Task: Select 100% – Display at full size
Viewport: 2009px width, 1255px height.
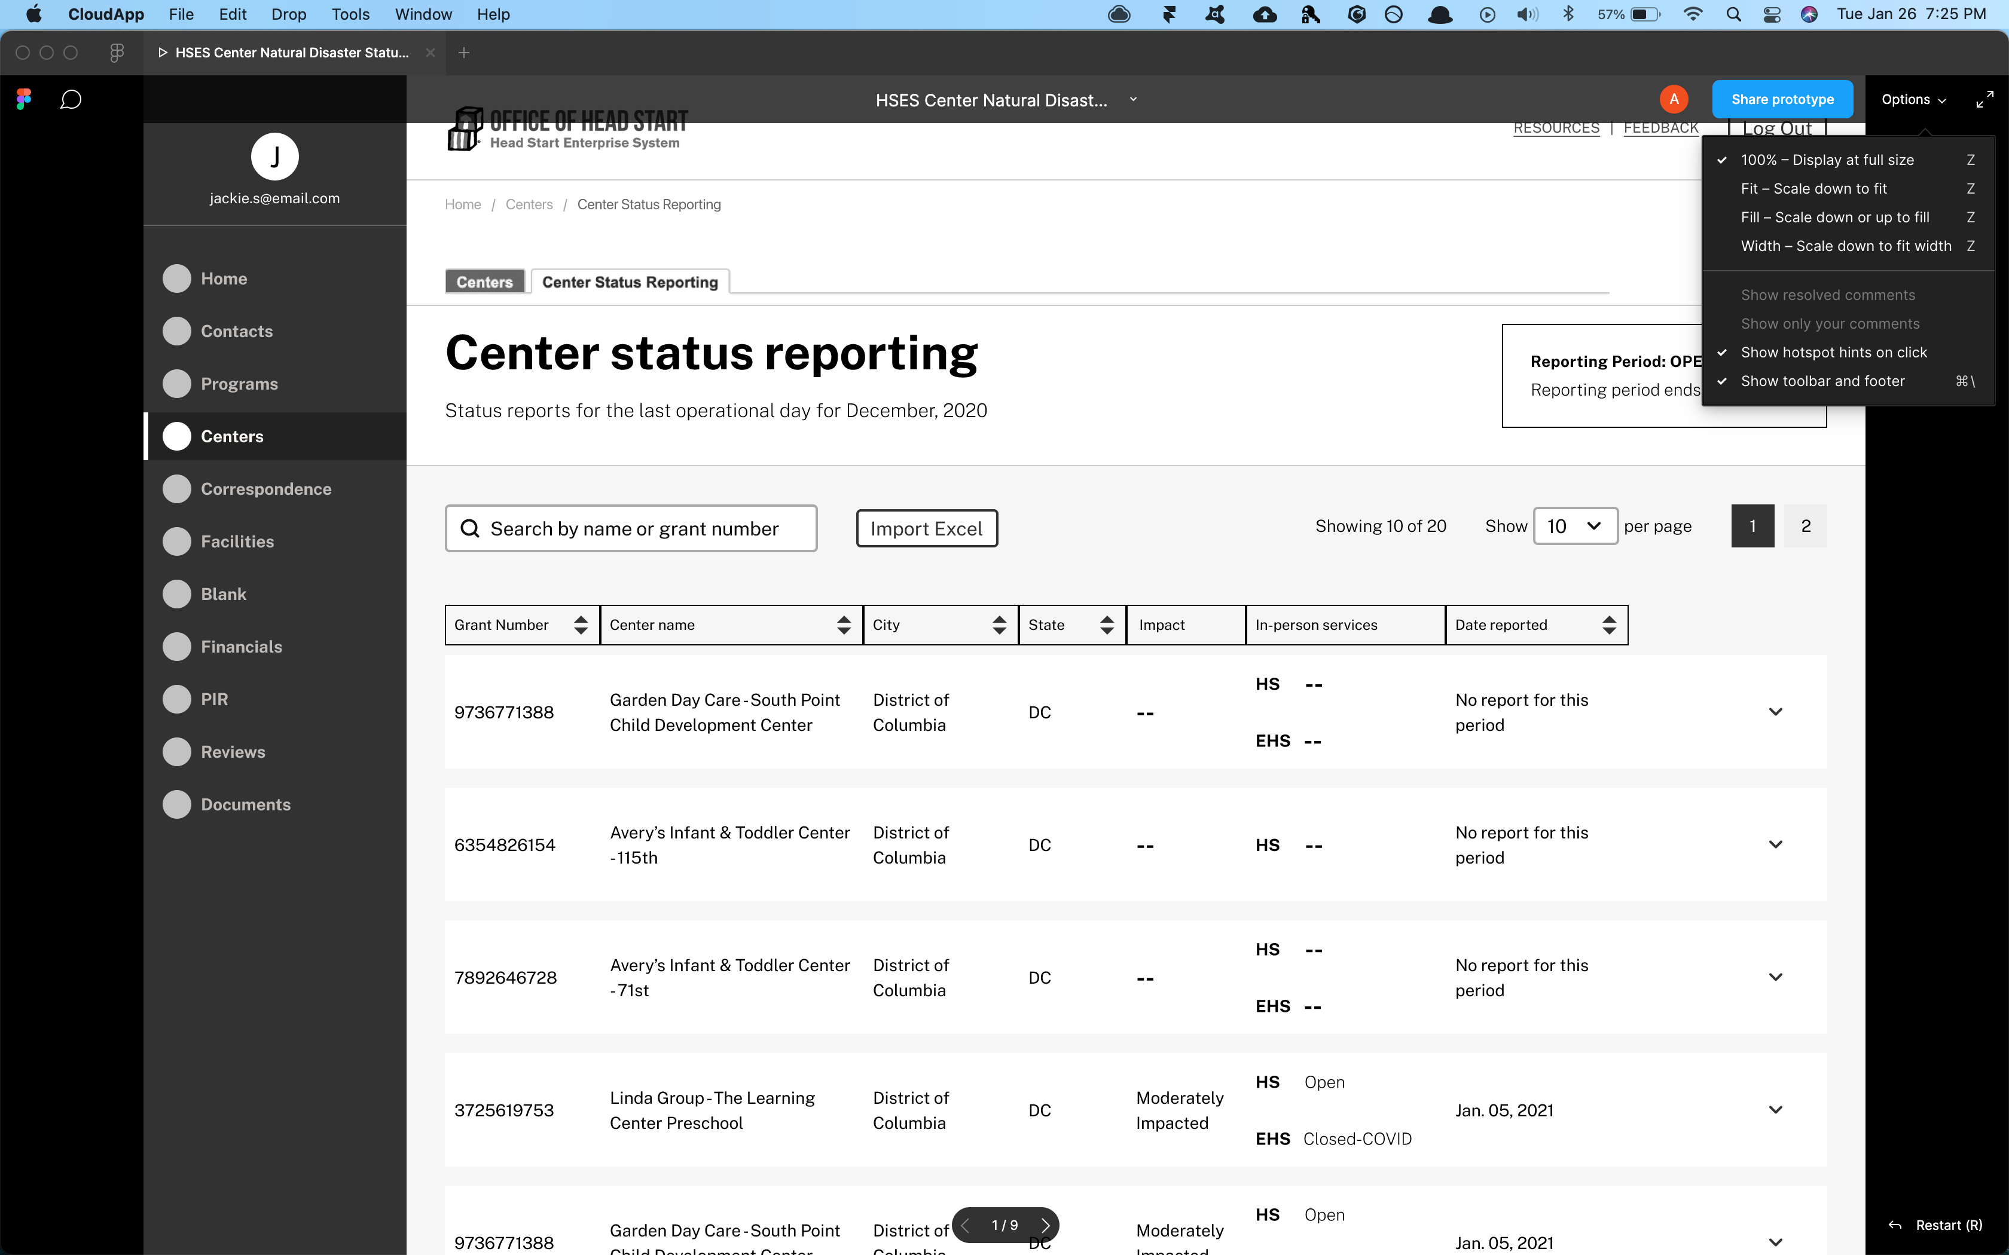Action: click(x=1848, y=160)
